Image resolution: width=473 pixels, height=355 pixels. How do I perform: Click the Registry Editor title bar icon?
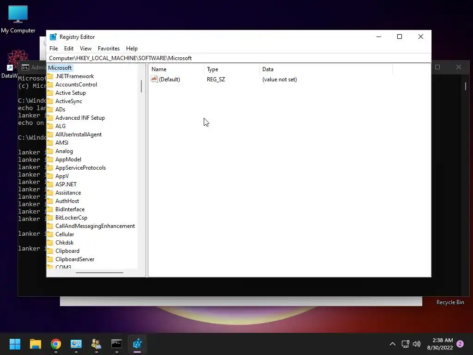click(53, 37)
